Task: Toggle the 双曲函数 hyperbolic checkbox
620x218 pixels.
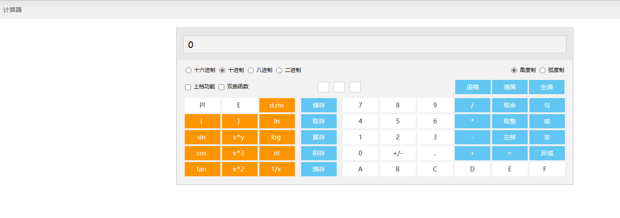Action: point(222,87)
